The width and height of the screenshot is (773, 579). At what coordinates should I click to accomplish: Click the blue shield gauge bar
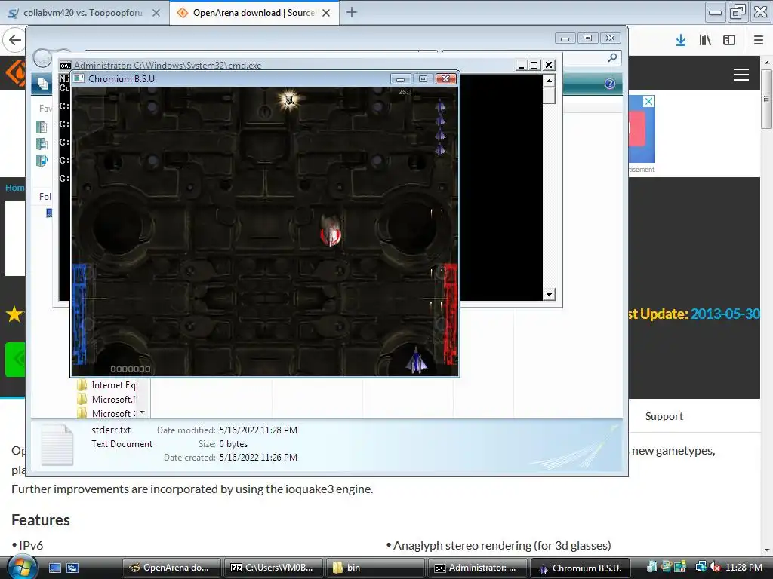click(x=79, y=314)
